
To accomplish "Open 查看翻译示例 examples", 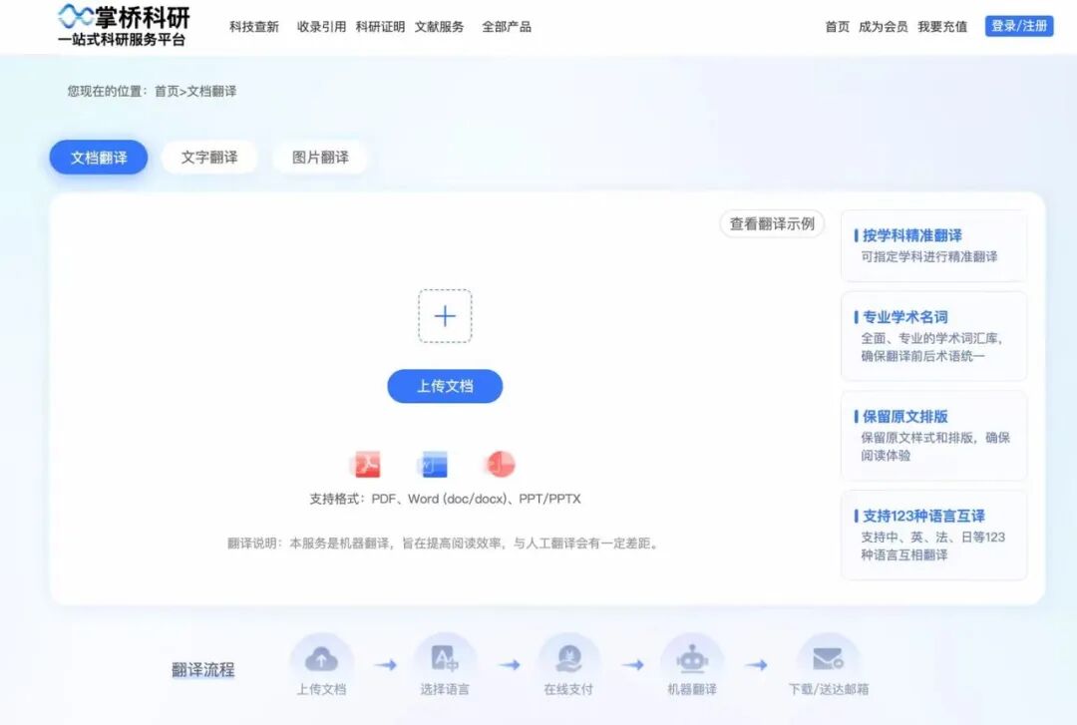I will (771, 224).
